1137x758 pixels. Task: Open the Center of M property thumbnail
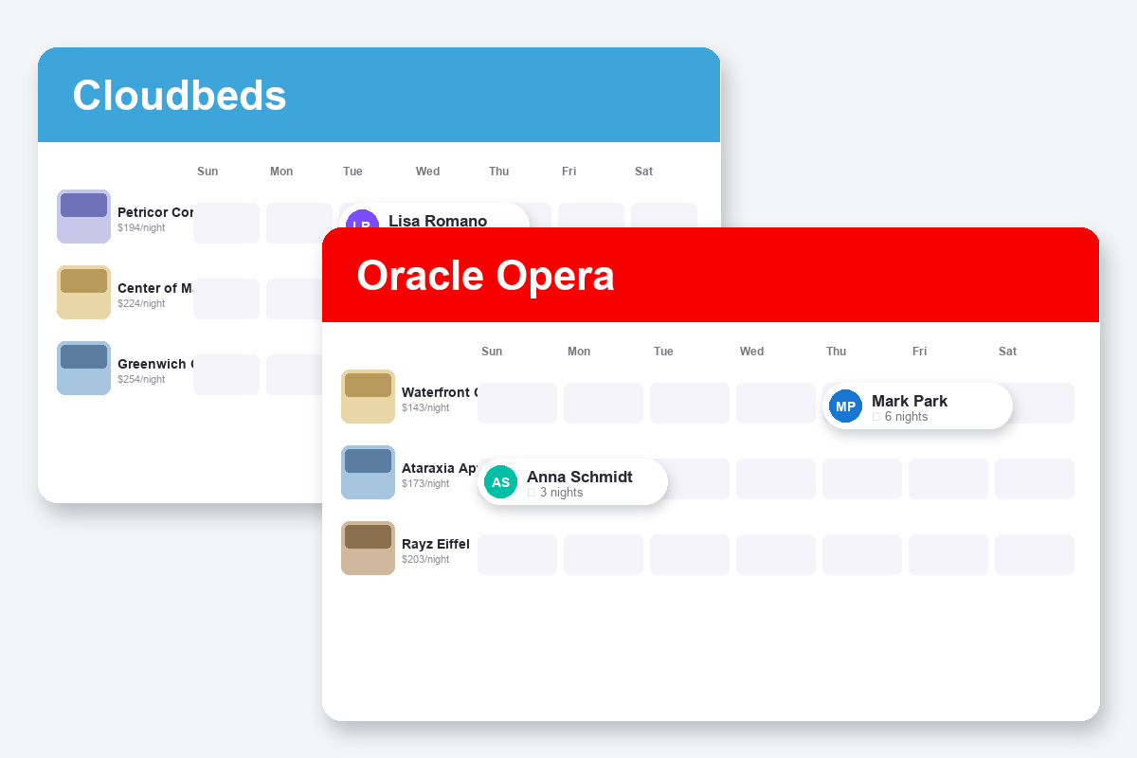[x=83, y=292]
